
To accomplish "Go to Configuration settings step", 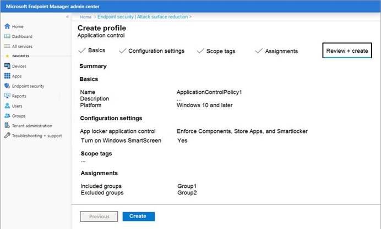I will point(151,51).
